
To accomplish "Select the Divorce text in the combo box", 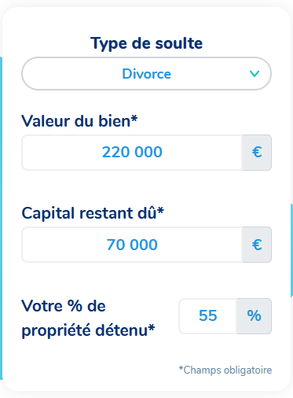I will coord(146,74).
